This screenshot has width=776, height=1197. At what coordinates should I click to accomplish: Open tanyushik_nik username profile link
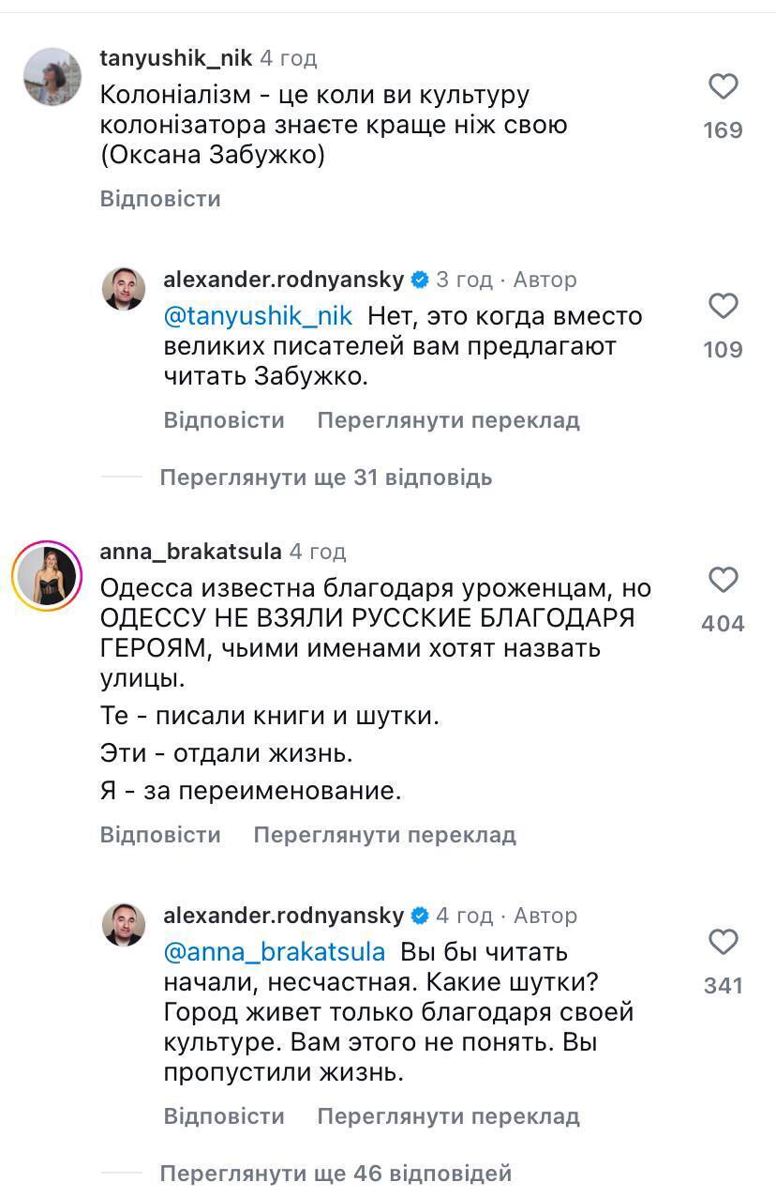(x=175, y=58)
